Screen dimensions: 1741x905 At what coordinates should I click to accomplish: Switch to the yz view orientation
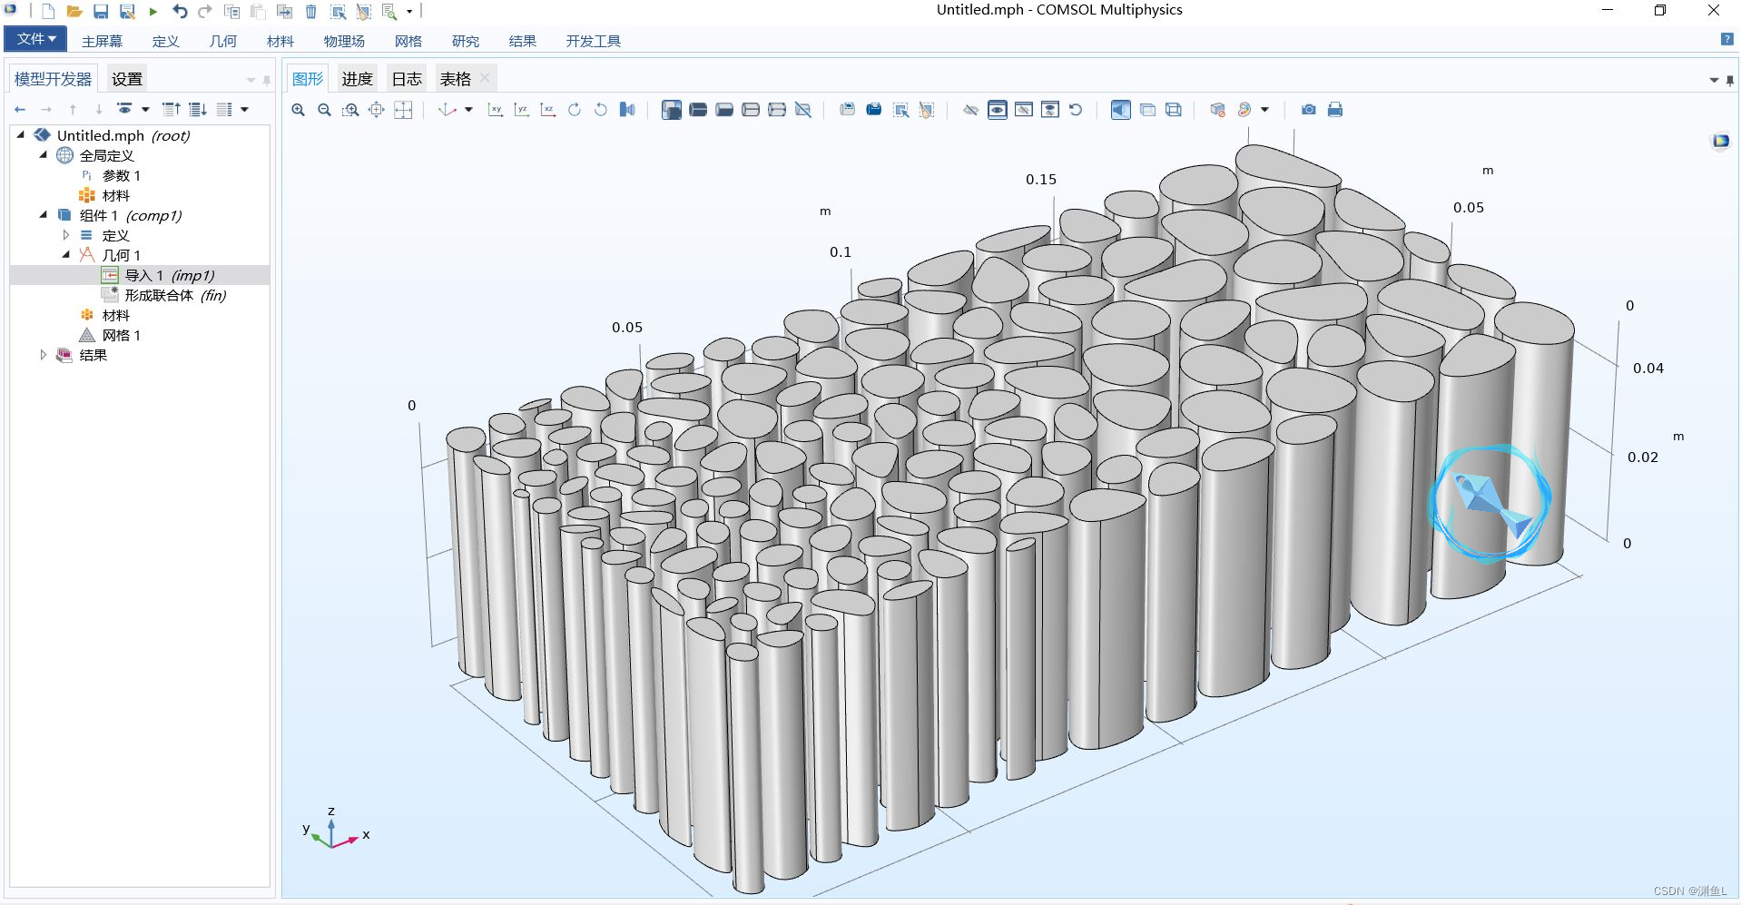point(521,109)
